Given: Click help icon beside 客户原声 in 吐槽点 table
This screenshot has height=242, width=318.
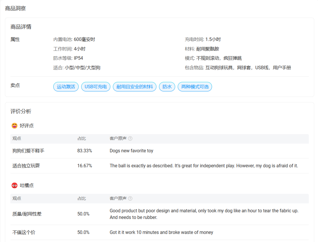Looking at the screenshot, I should point(130,198).
